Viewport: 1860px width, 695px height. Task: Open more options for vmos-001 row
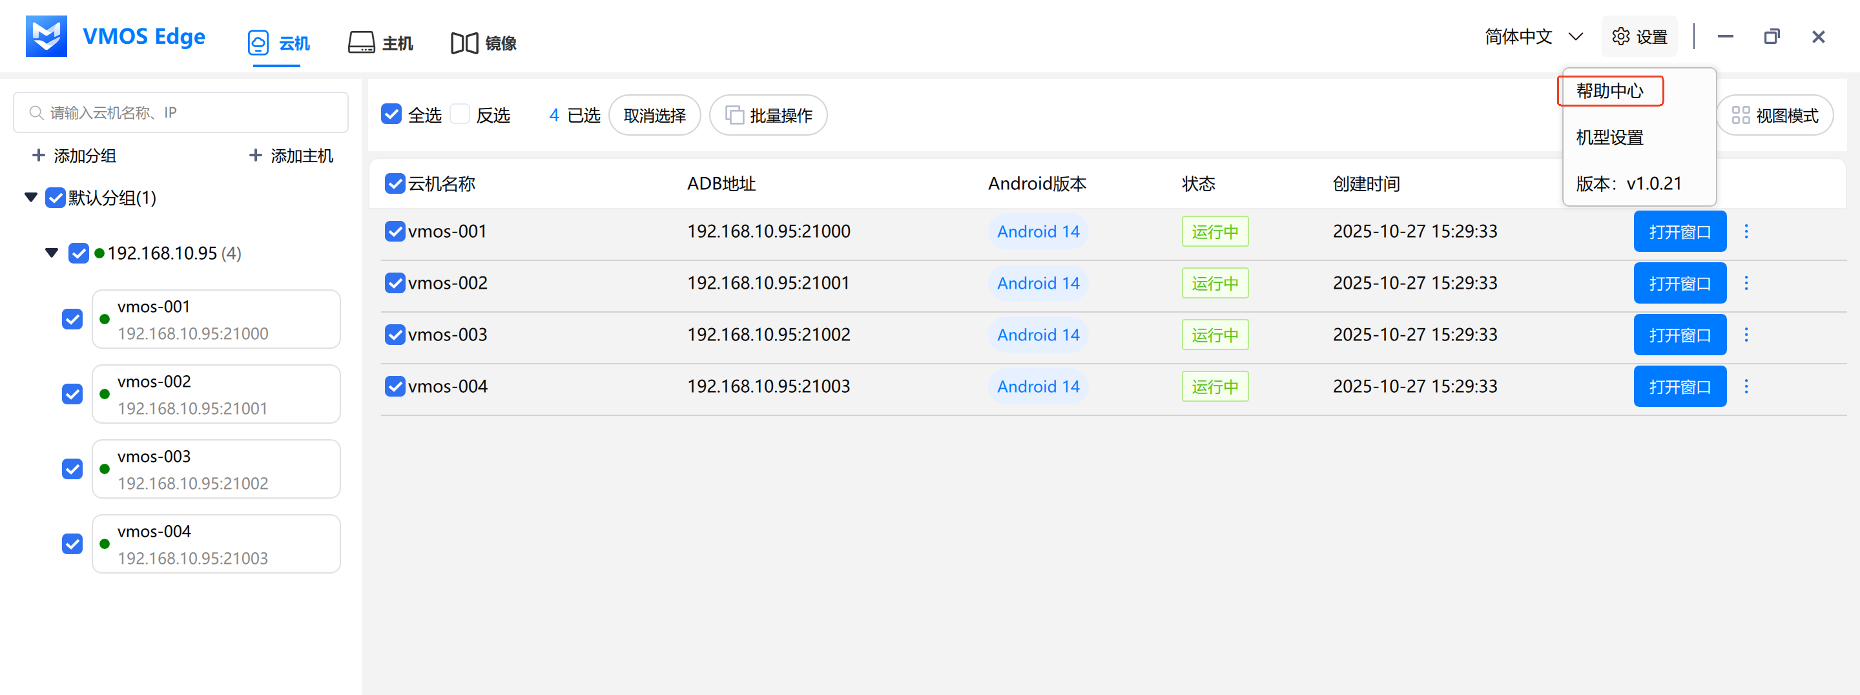pos(1746,231)
